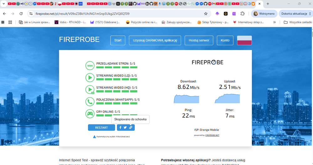Close the active Fireprobe tab
This screenshot has height=165, width=313.
[x=259, y=3]
